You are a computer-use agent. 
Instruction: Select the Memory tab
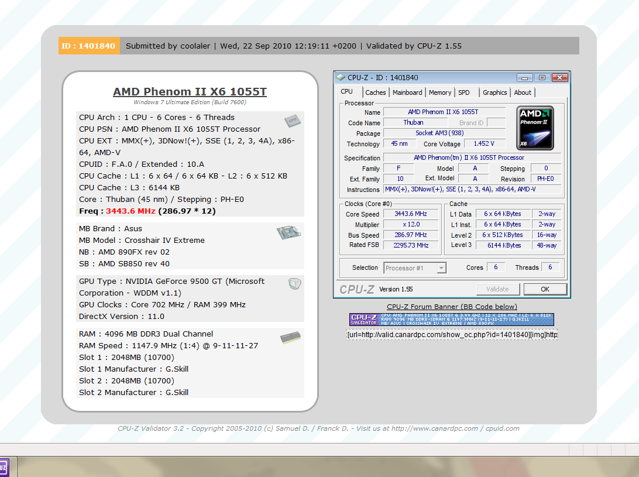coord(439,92)
